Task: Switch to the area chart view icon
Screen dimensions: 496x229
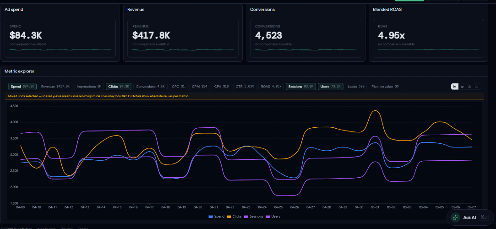Action: pos(462,87)
